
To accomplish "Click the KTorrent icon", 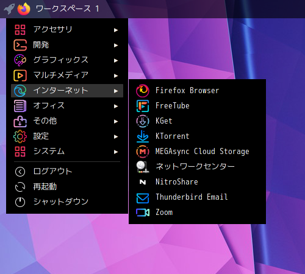I will pos(143,136).
